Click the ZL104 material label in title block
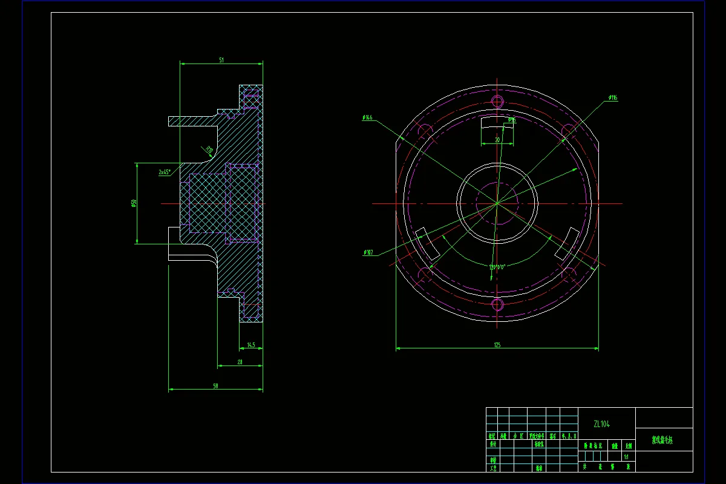This screenshot has width=726, height=484. point(602,424)
